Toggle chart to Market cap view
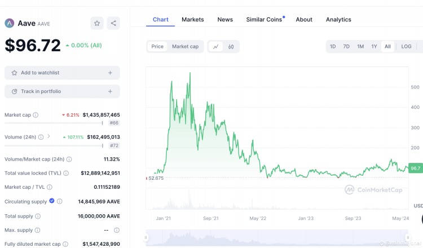The height and width of the screenshot is (248, 423). click(x=185, y=46)
